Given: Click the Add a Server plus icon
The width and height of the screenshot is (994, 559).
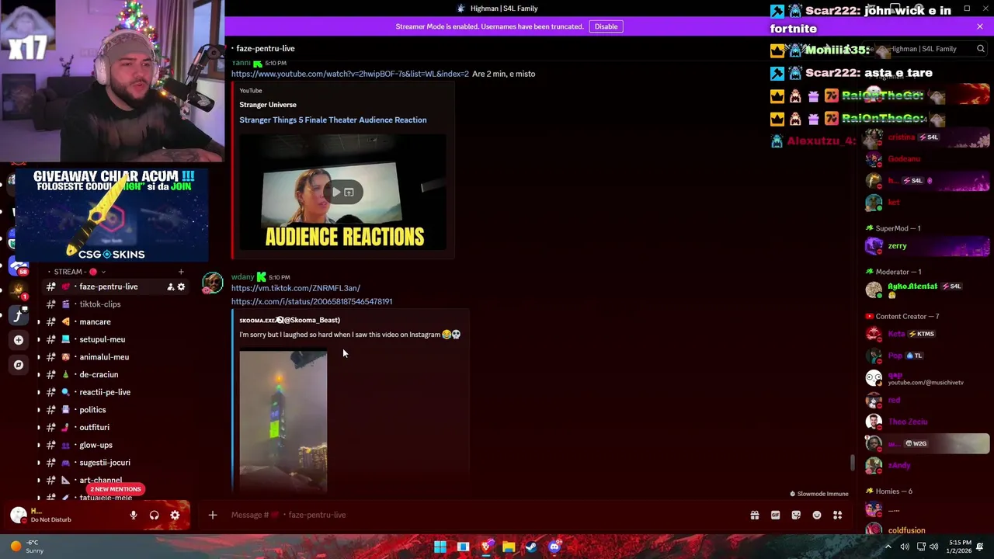Looking at the screenshot, I should click(x=19, y=340).
